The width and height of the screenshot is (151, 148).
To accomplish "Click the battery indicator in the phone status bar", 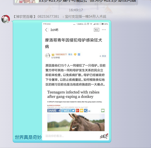I will [102, 24].
